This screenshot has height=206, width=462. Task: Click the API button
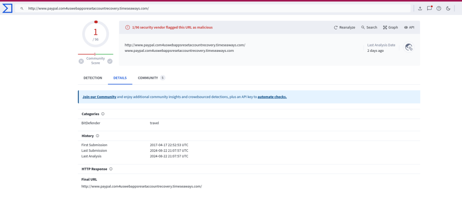(409, 27)
